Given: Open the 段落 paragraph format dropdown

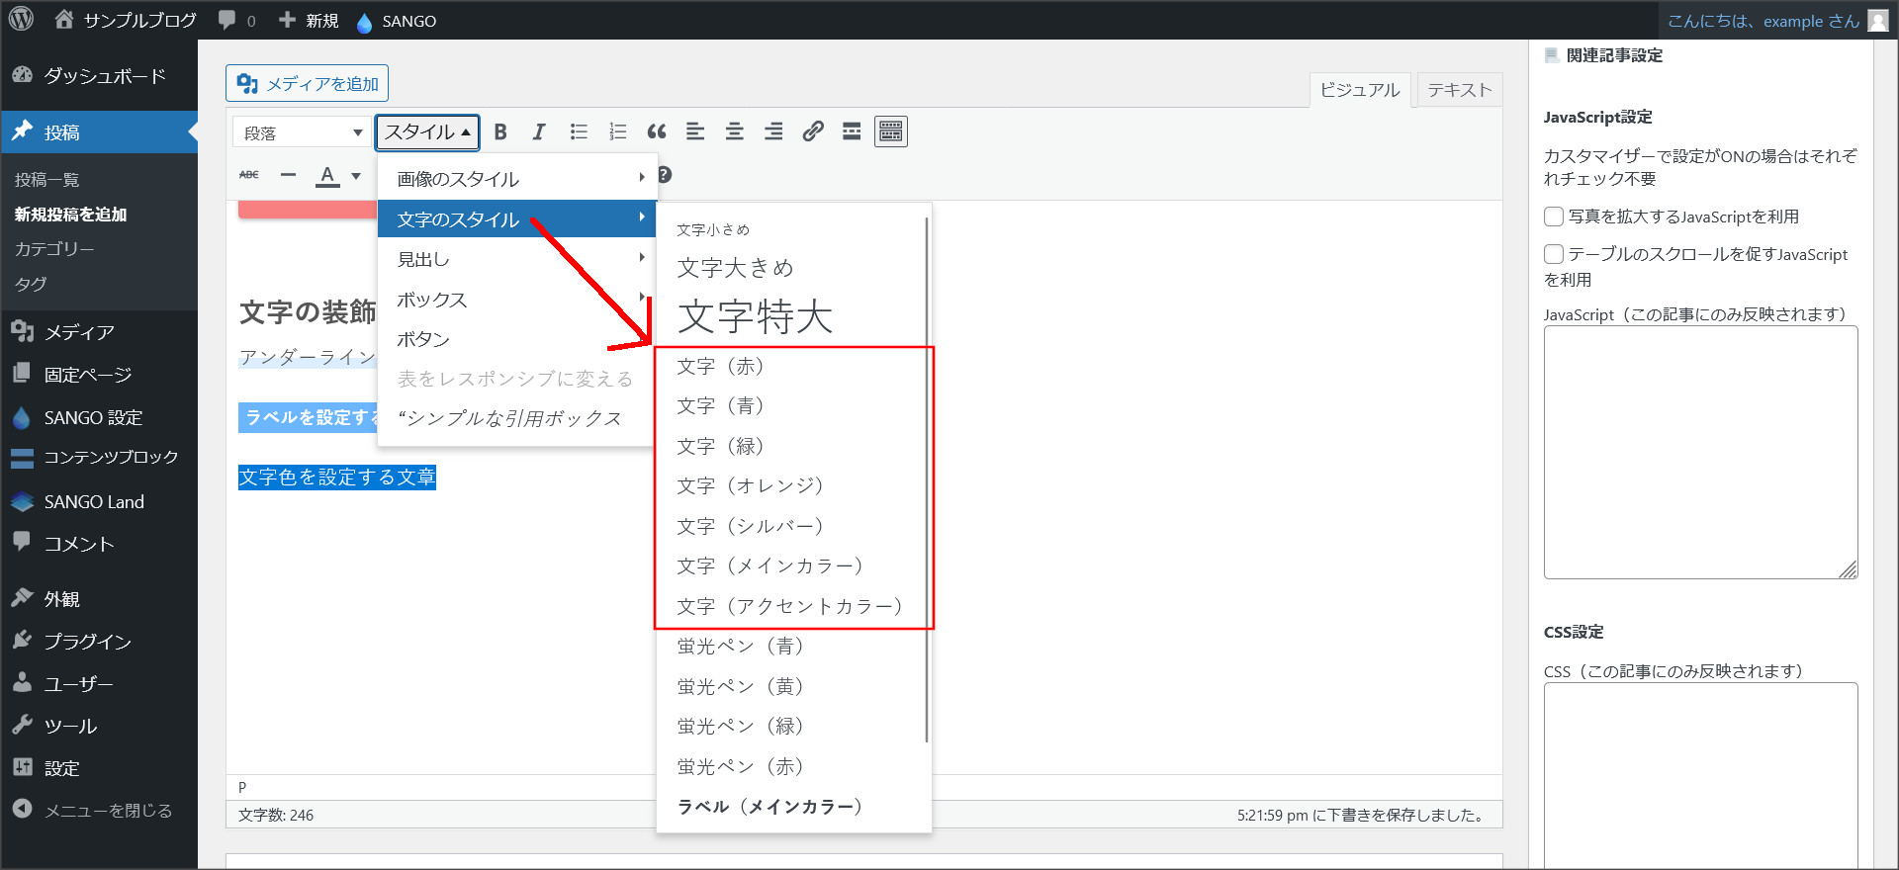Looking at the screenshot, I should [x=302, y=132].
